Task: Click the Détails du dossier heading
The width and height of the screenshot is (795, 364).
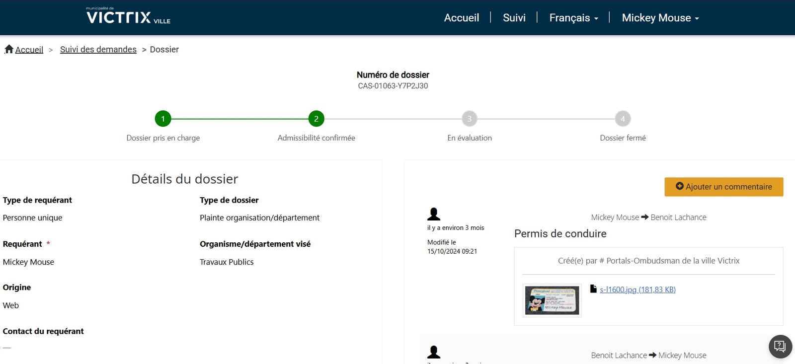Action: click(x=185, y=179)
